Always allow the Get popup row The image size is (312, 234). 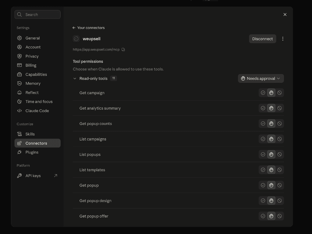(263, 185)
